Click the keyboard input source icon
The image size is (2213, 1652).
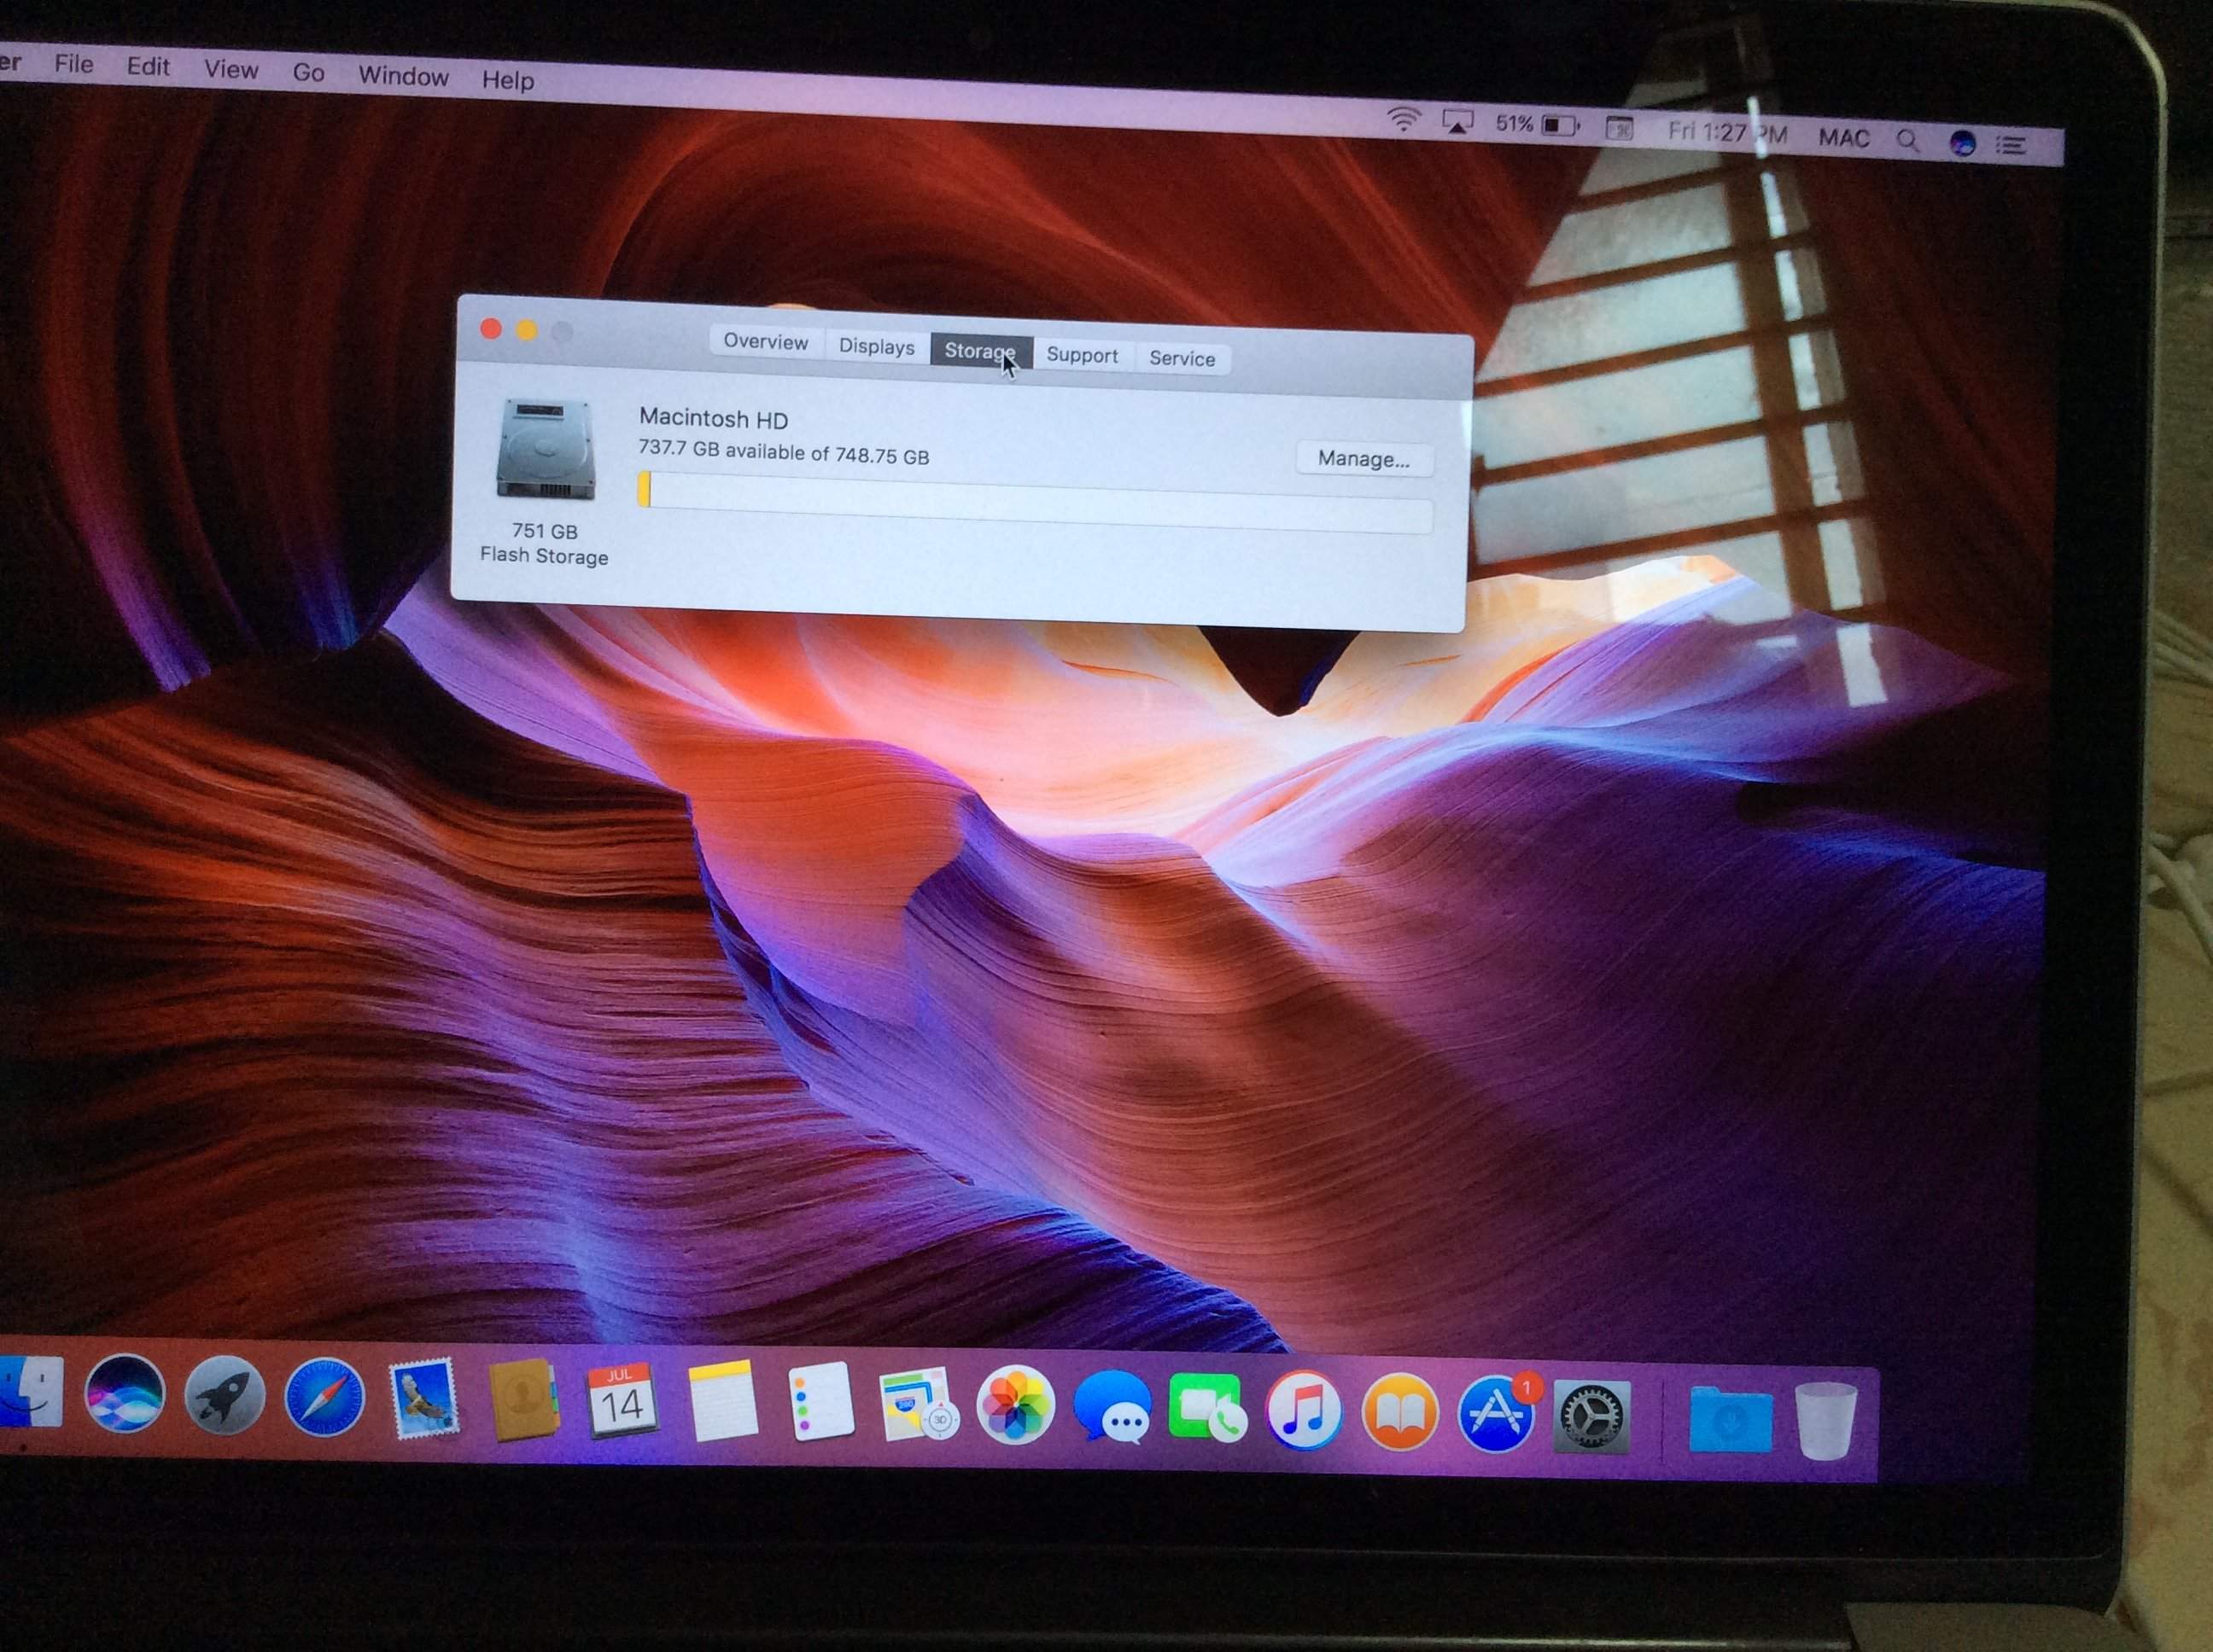(1619, 128)
